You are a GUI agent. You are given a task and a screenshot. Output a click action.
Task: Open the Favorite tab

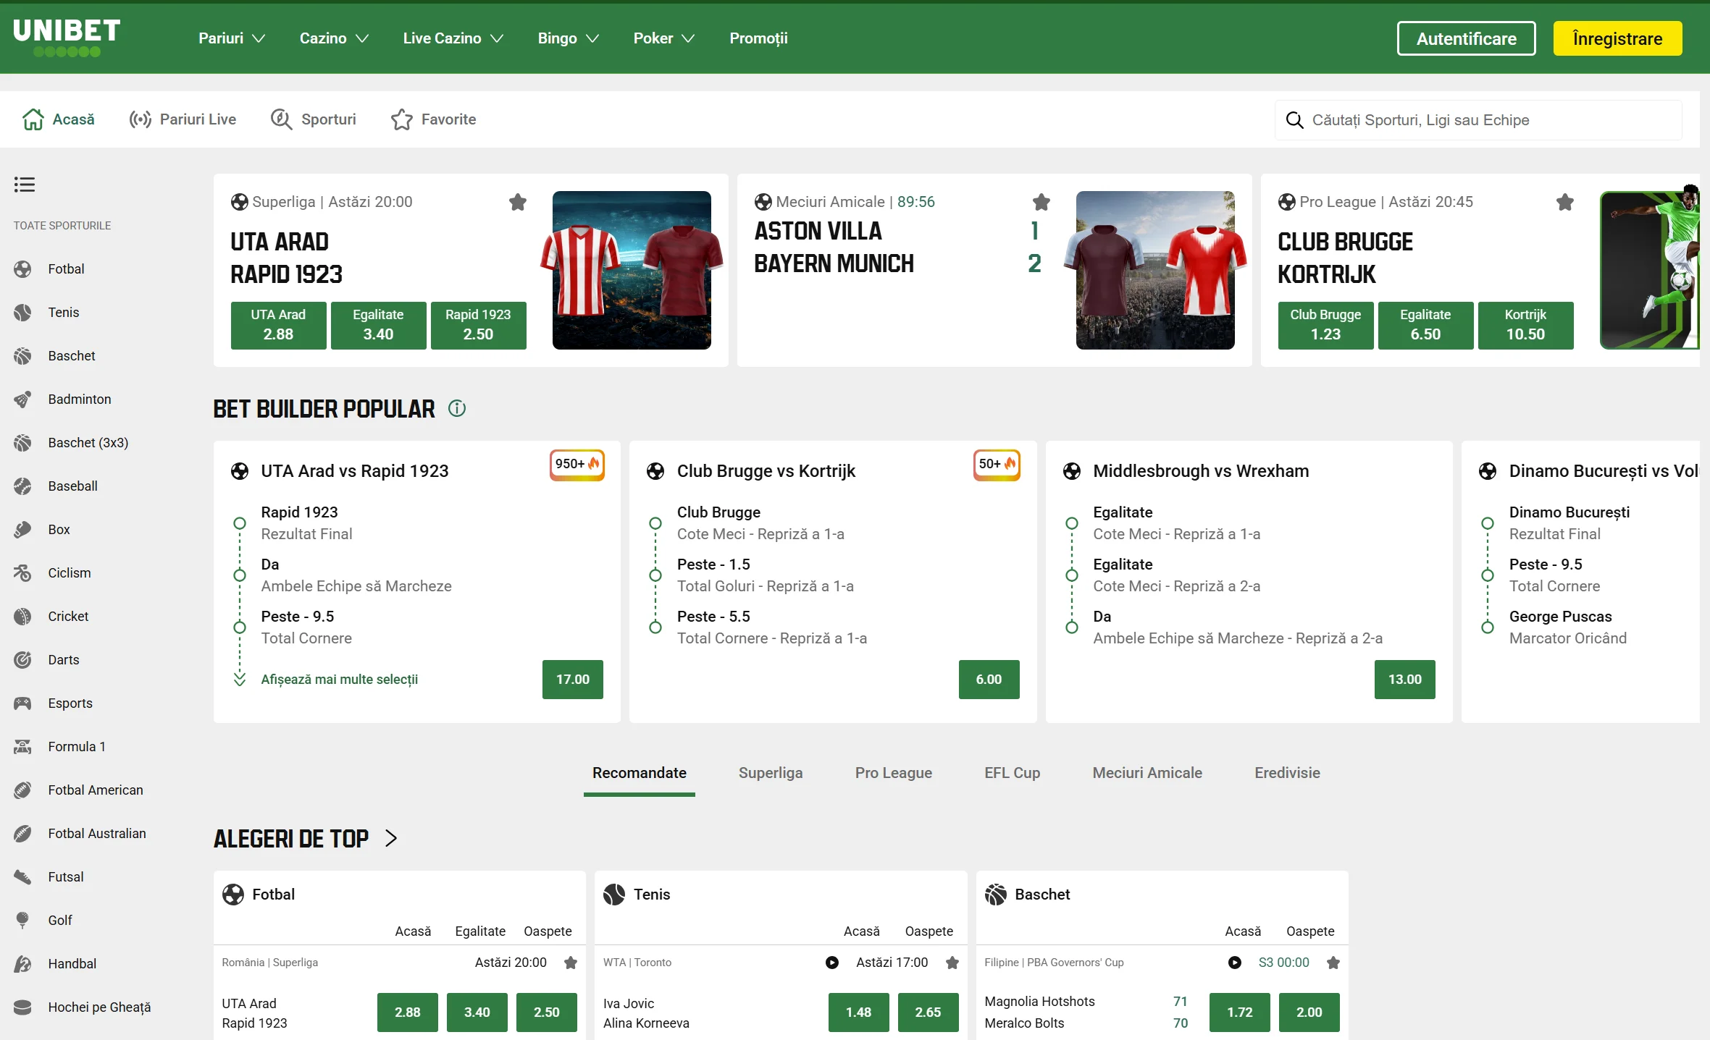click(x=433, y=119)
